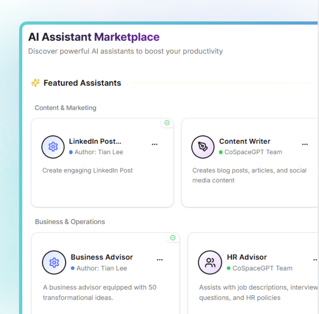Open the three-dot menu on Content Writer card
The image size is (319, 314).
click(x=305, y=144)
